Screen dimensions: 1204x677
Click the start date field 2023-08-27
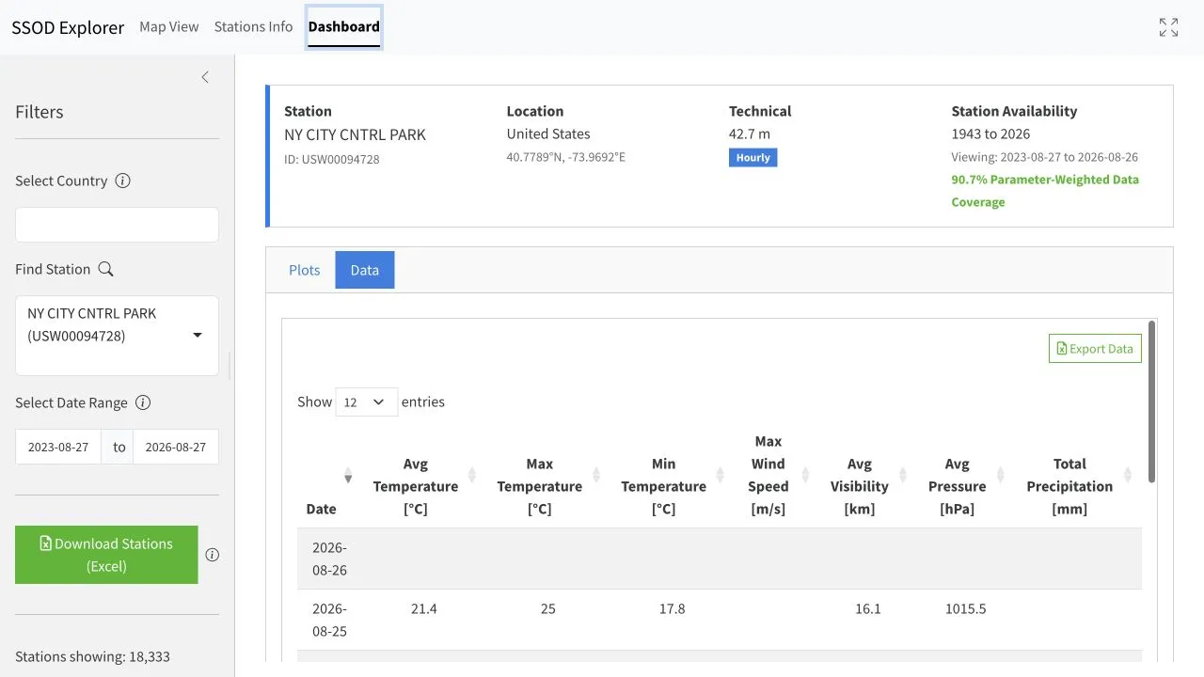pyautogui.click(x=58, y=447)
